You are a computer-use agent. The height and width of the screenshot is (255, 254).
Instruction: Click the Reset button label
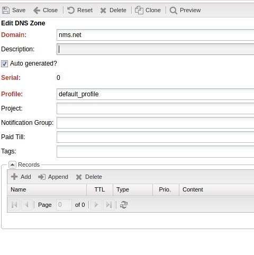tap(85, 10)
